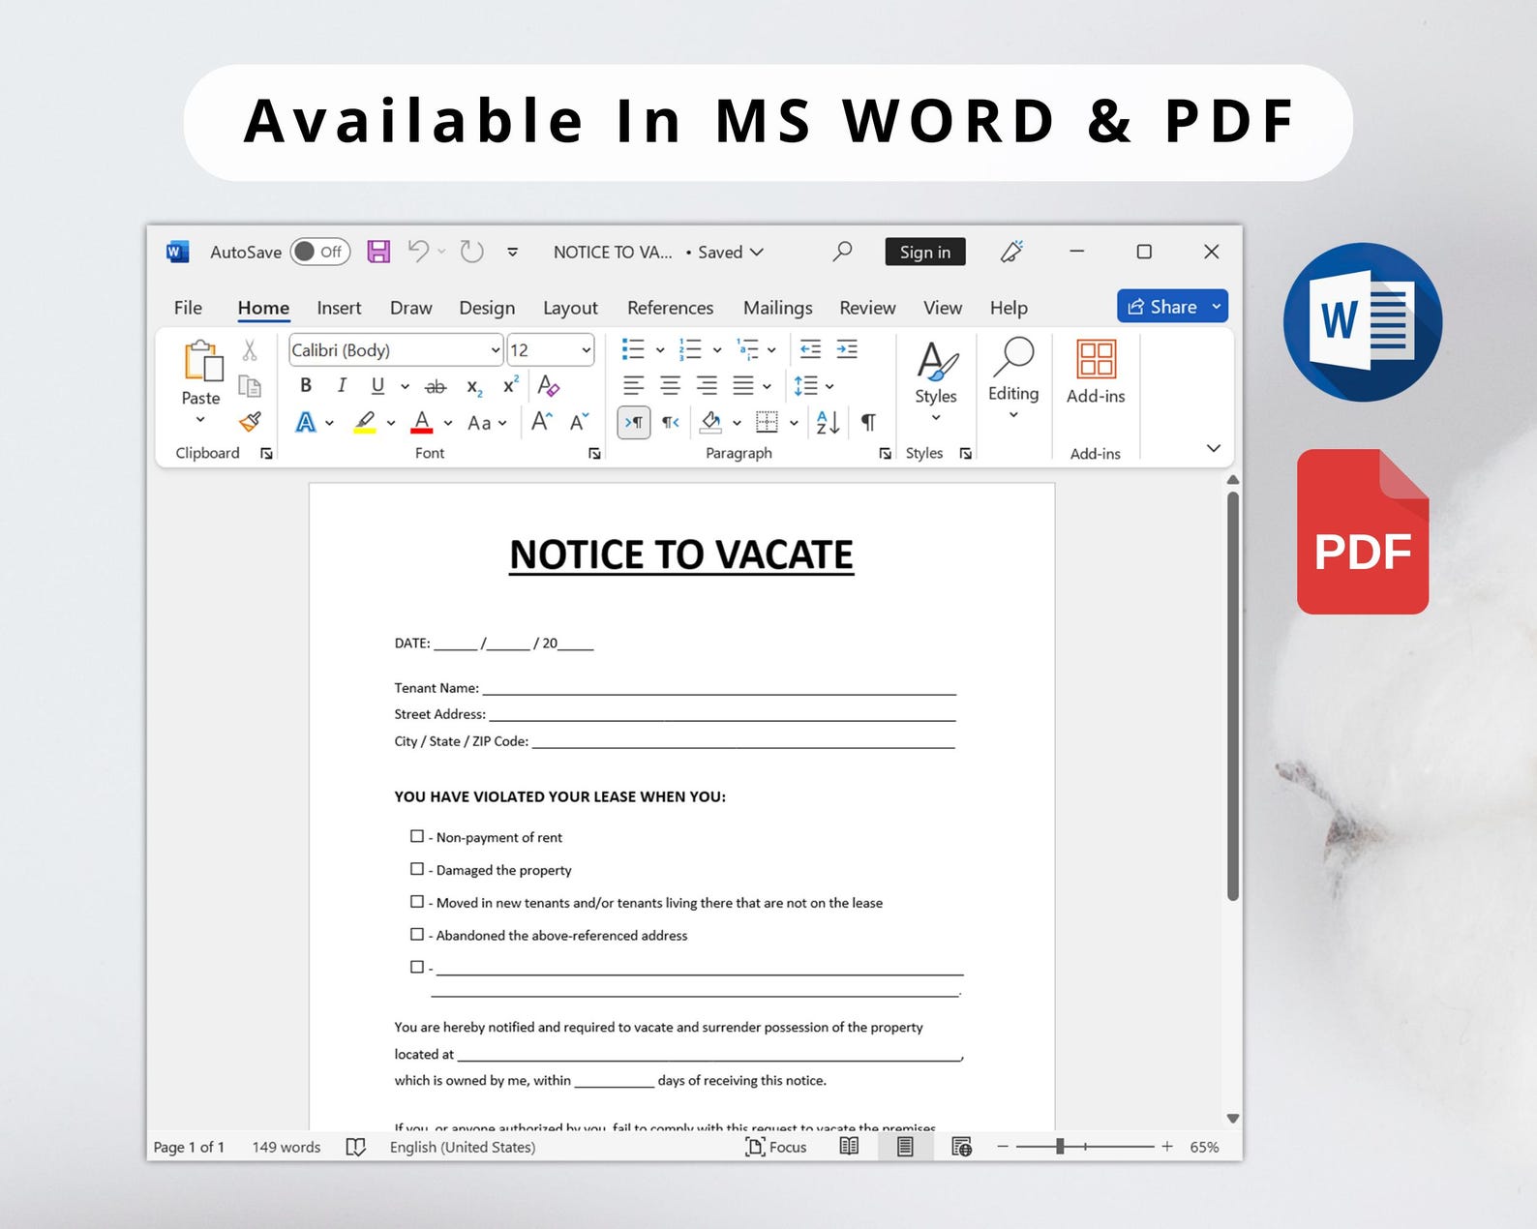Center align the text
The image size is (1537, 1229).
click(x=670, y=386)
